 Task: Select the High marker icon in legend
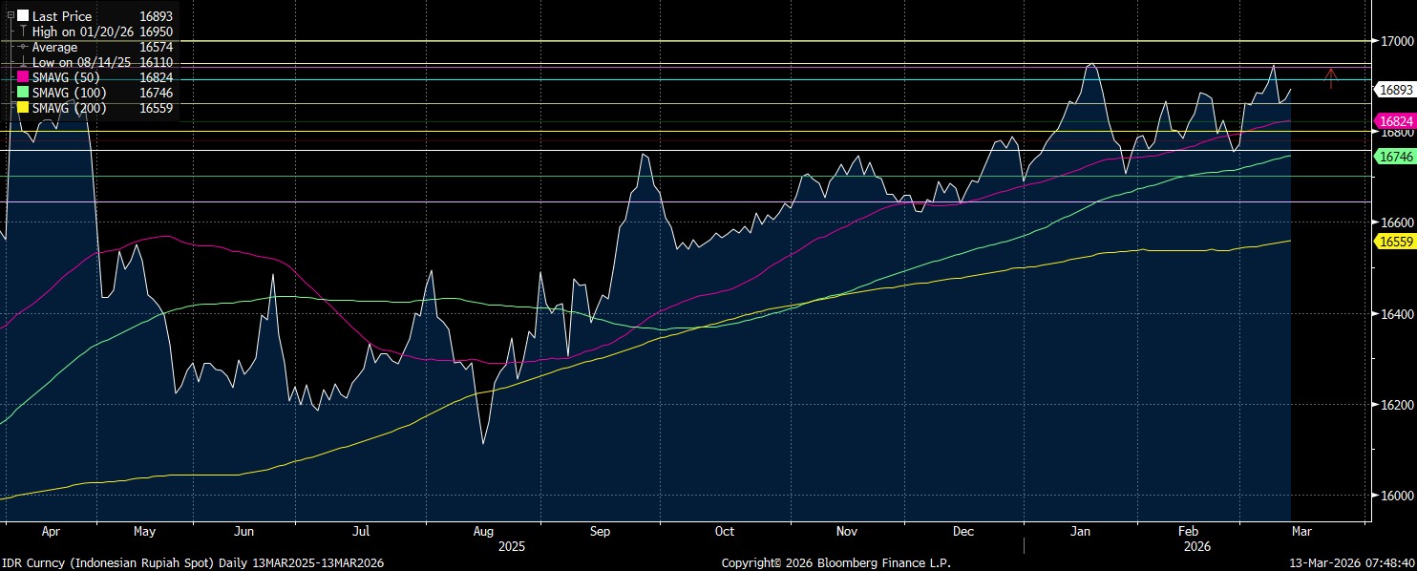point(23,32)
